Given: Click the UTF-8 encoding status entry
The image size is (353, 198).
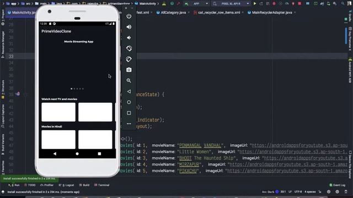Looking at the screenshot, I should pyautogui.click(x=298, y=192).
